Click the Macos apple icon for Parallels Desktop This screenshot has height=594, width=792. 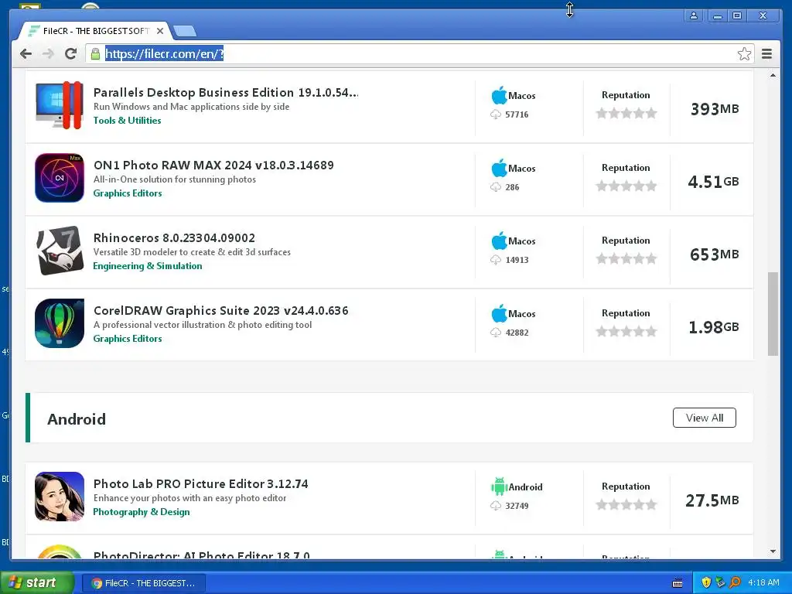[x=499, y=95]
